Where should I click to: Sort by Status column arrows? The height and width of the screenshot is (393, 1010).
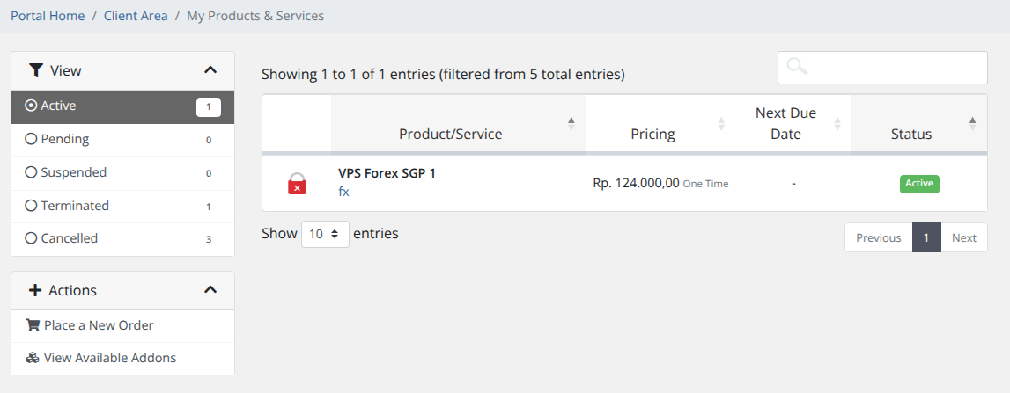click(972, 123)
